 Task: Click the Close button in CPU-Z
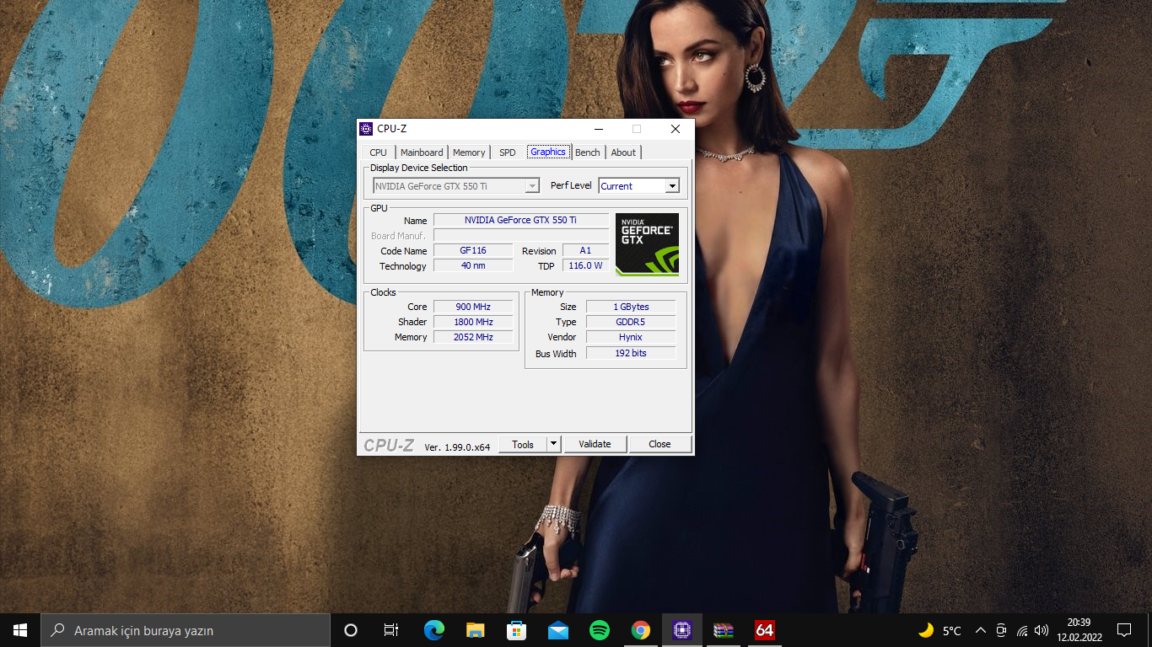[x=659, y=444]
